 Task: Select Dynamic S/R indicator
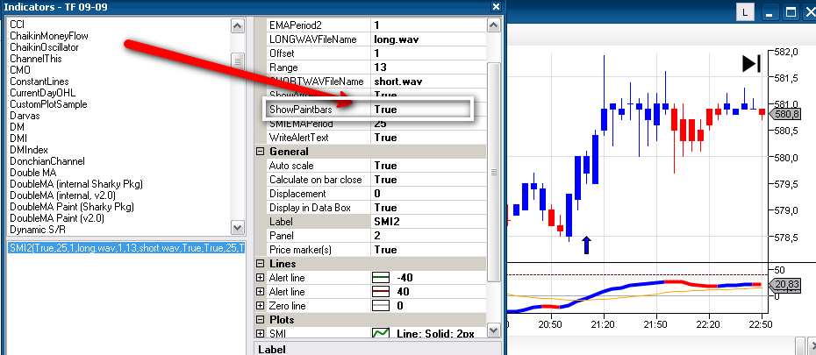[x=38, y=230]
